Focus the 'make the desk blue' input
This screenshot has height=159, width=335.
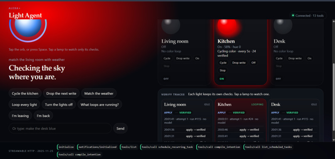click(60, 128)
